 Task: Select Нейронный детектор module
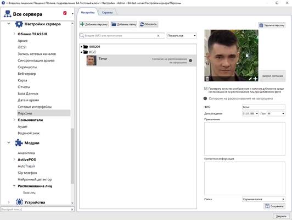[35, 179]
